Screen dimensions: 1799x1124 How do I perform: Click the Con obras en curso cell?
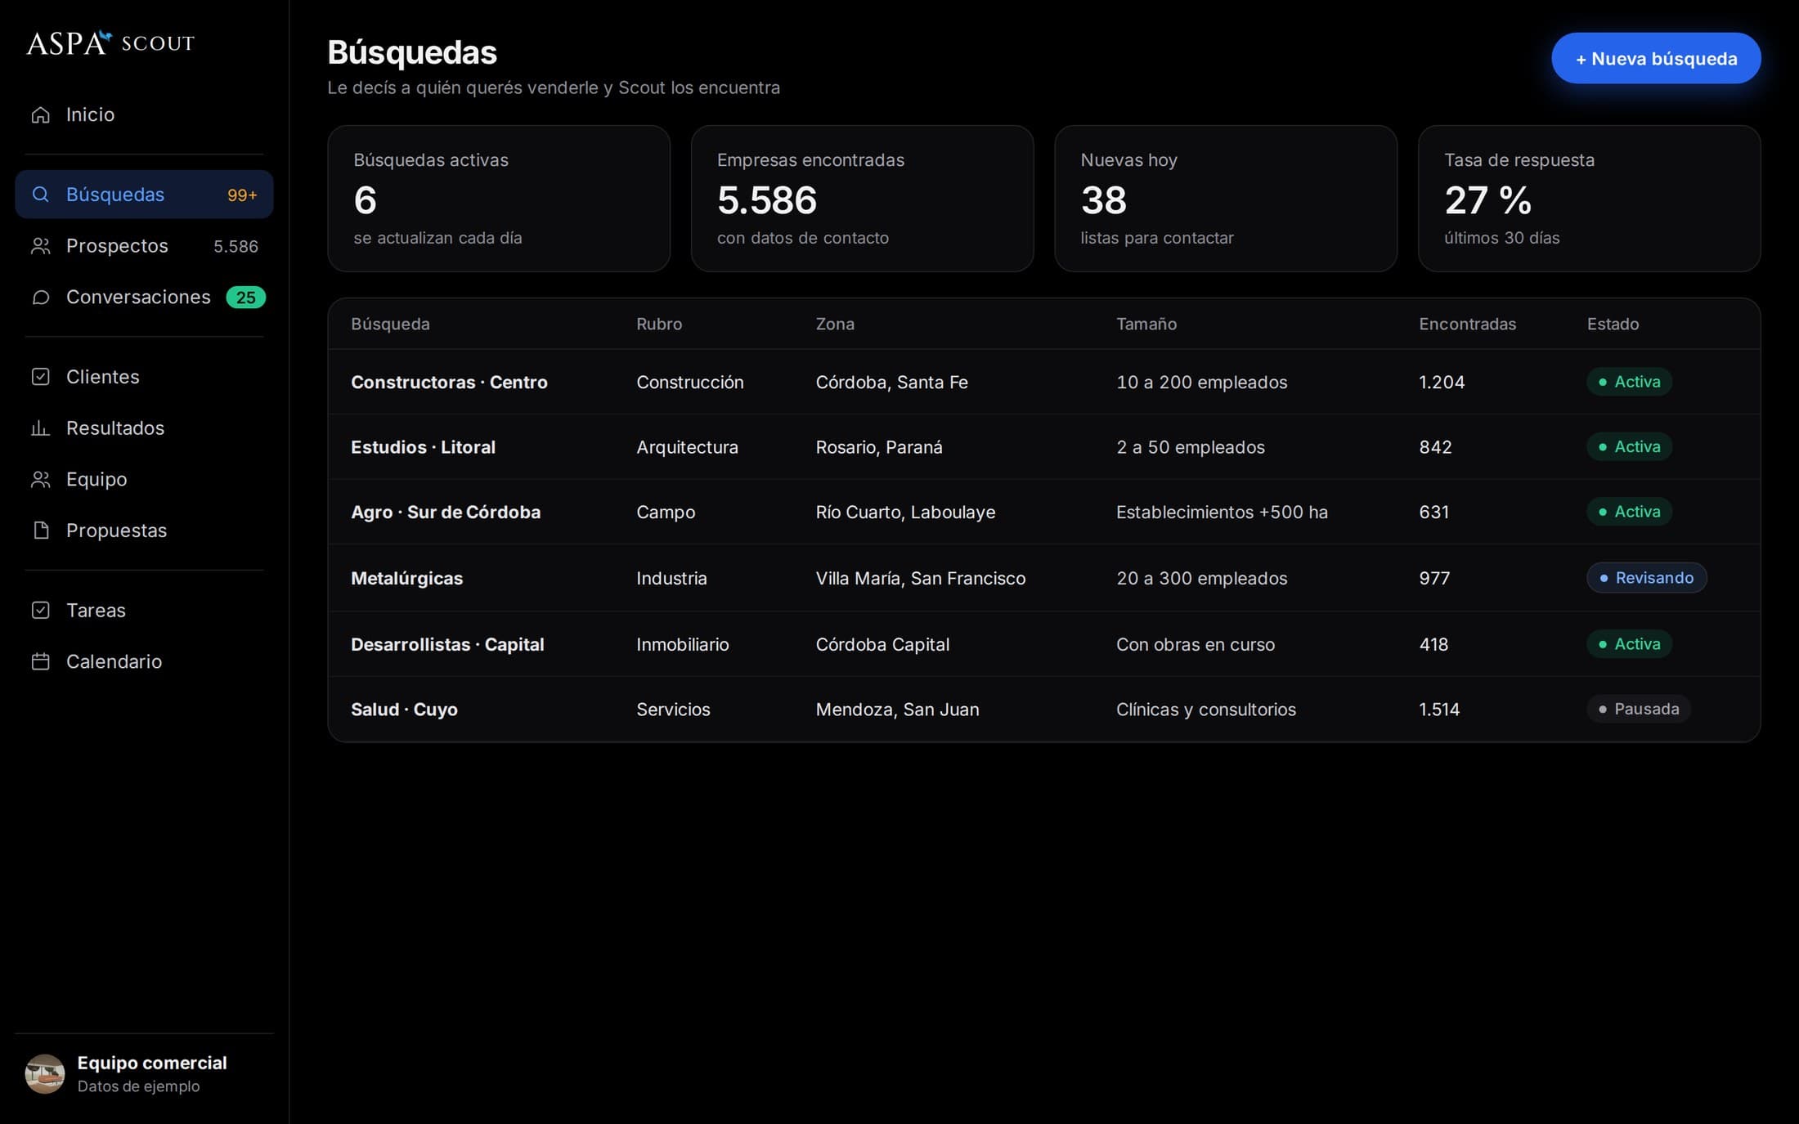(x=1196, y=645)
